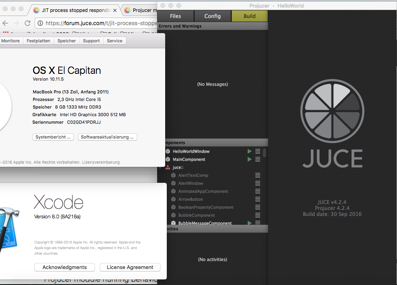Click the cube icon next to AlertTextComp
Image resolution: width=397 pixels, height=285 pixels.
174,175
